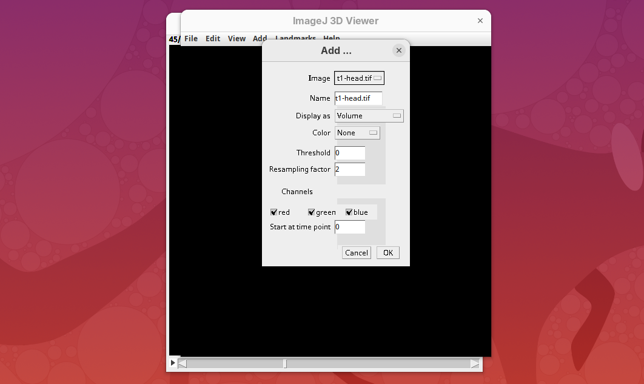The width and height of the screenshot is (644, 384).
Task: Click the left arrow of the slice scrollbar
Action: [183, 364]
